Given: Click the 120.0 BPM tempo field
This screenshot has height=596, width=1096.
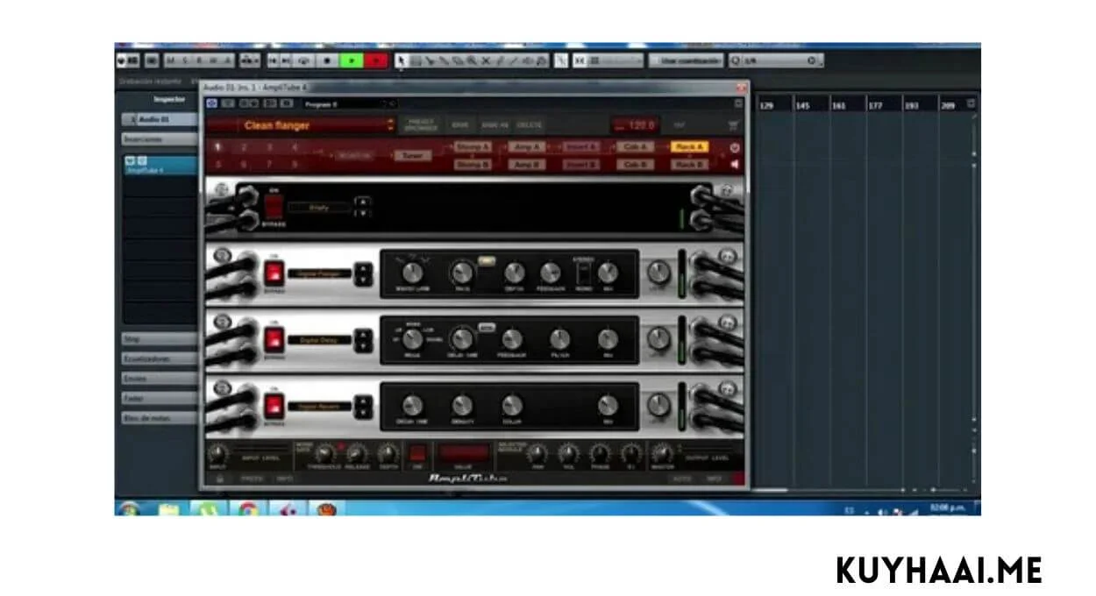Looking at the screenshot, I should coord(636,125).
